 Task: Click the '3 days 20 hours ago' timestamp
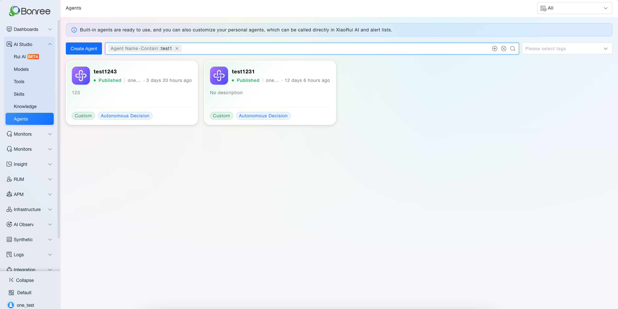click(x=169, y=80)
